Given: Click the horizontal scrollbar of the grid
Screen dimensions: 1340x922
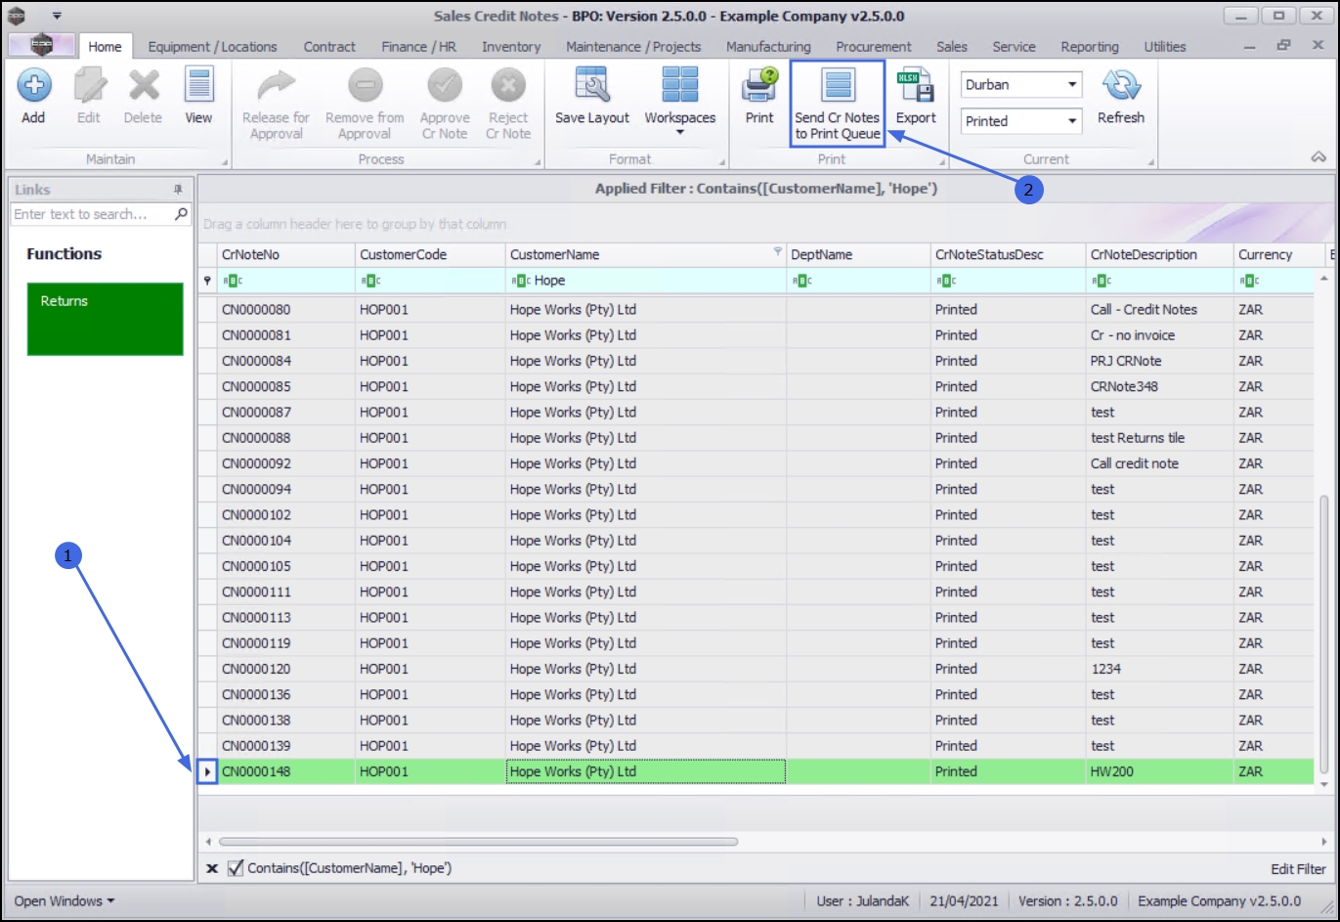Looking at the screenshot, I should (x=478, y=841).
